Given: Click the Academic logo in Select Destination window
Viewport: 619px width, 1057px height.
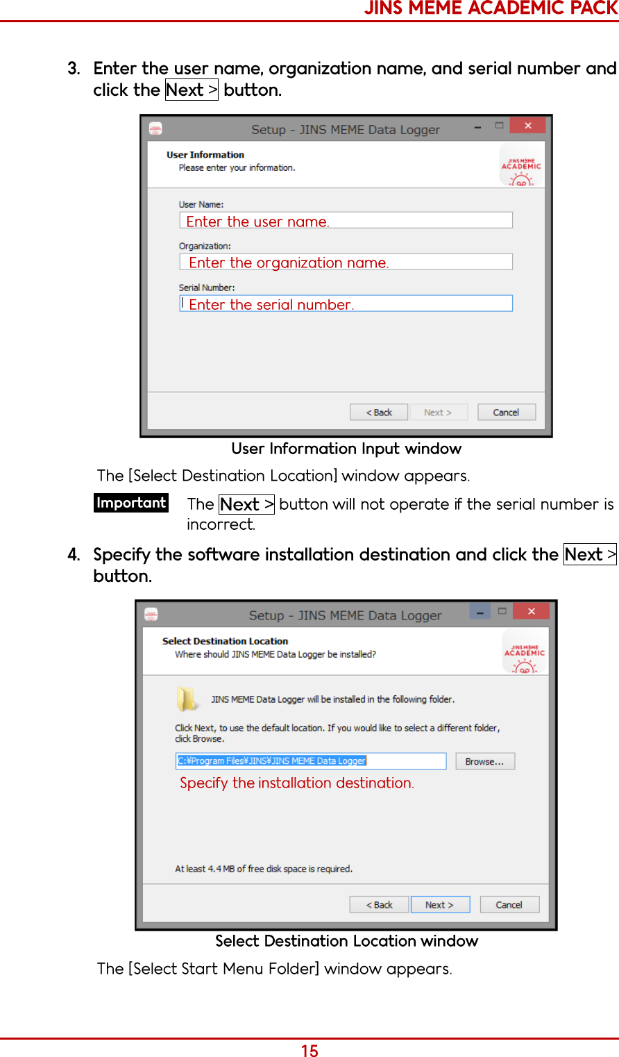Looking at the screenshot, I should 524,651.
